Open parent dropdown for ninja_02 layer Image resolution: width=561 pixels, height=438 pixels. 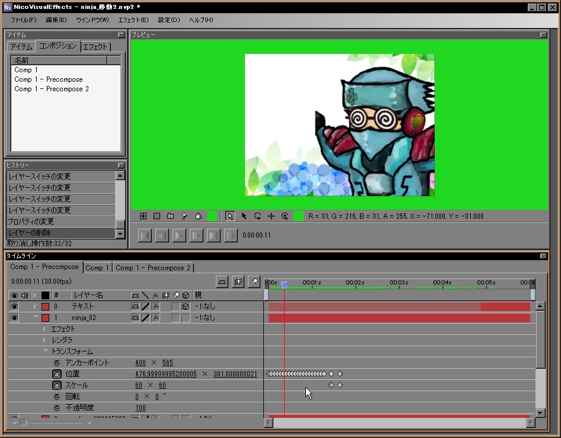205,318
